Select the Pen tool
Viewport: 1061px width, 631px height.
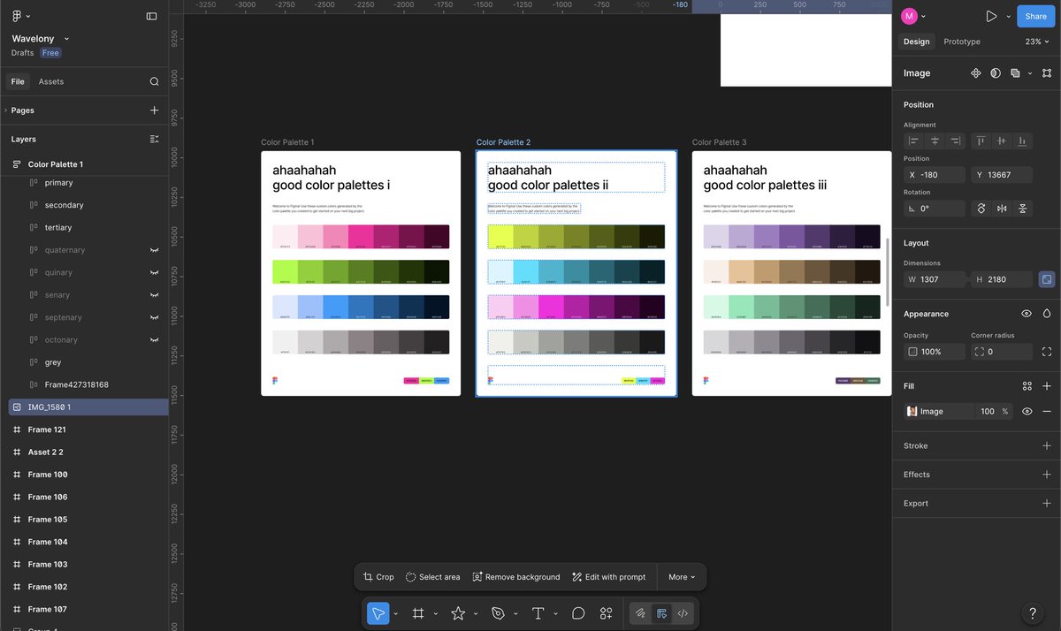[498, 613]
